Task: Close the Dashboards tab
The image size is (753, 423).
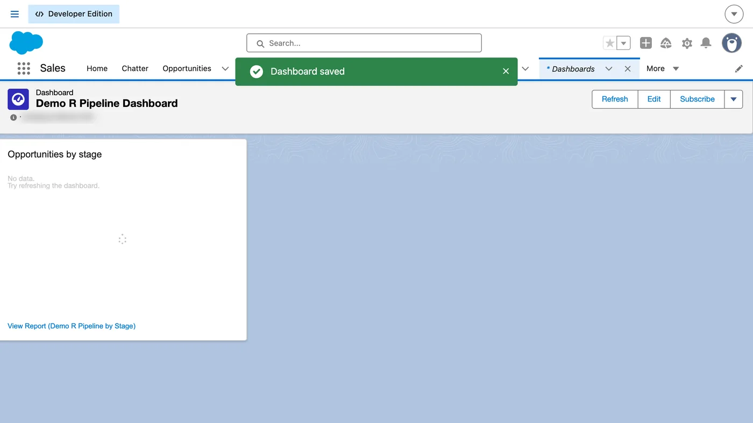Action: pyautogui.click(x=628, y=69)
